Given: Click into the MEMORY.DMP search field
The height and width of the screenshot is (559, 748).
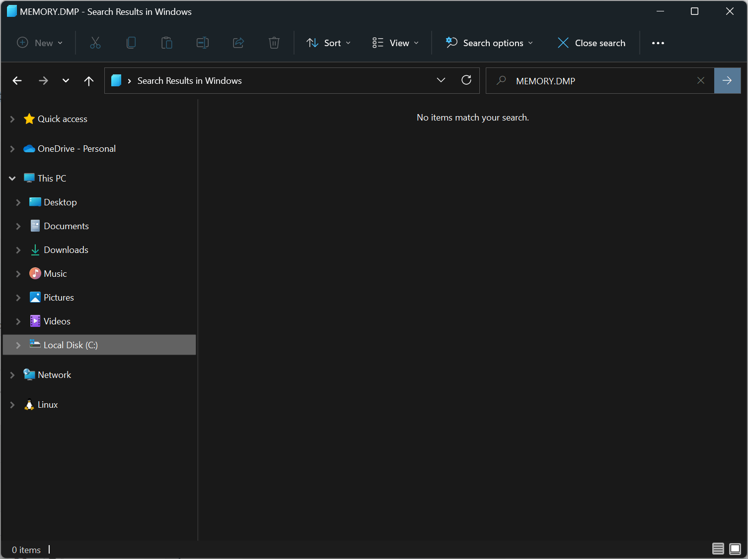Looking at the screenshot, I should [600, 80].
